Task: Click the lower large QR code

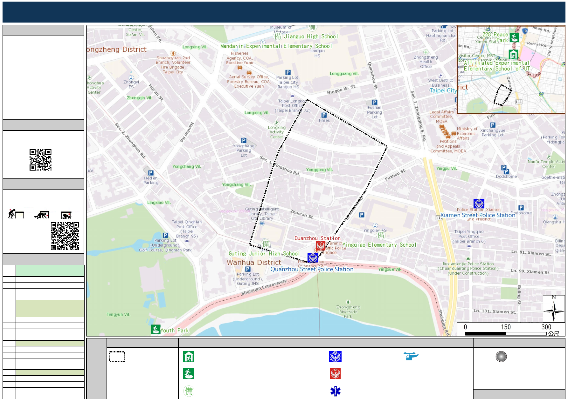Action: tap(65, 236)
